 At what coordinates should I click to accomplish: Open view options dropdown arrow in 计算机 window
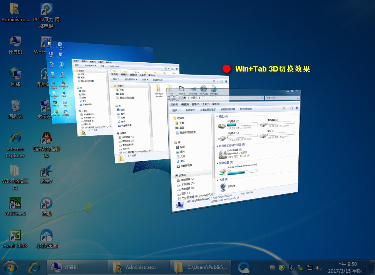coord(287,108)
